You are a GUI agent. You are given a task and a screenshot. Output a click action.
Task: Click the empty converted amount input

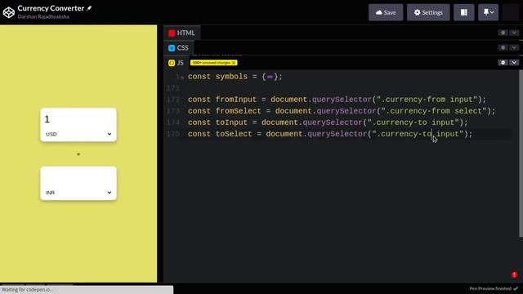[78, 178]
